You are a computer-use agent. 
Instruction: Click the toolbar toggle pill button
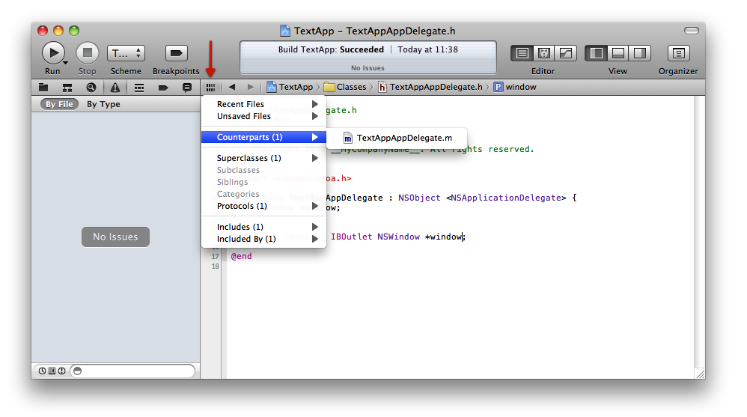[692, 31]
